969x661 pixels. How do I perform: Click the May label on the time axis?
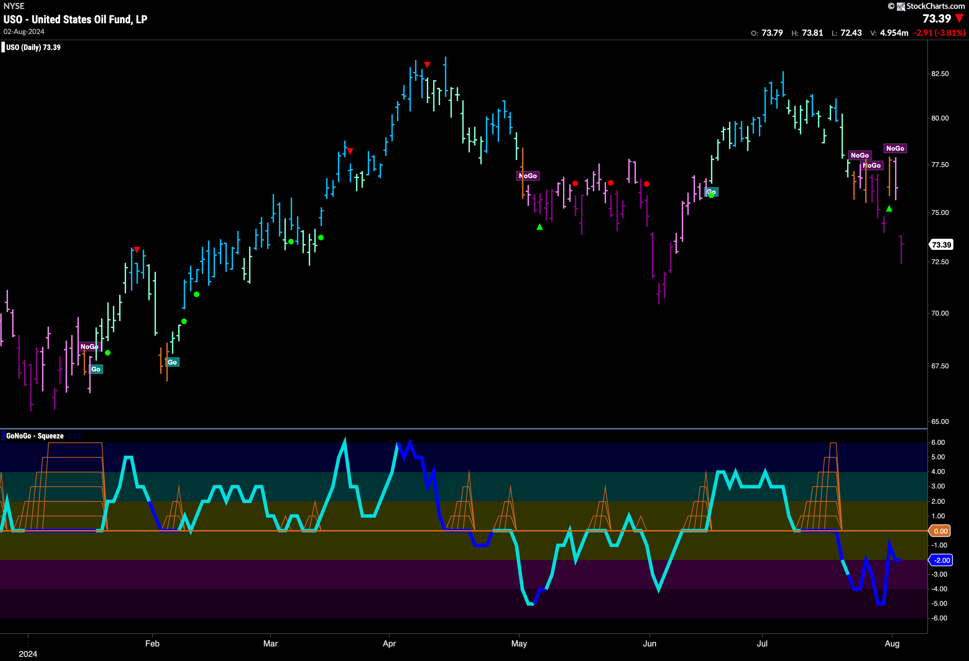519,644
